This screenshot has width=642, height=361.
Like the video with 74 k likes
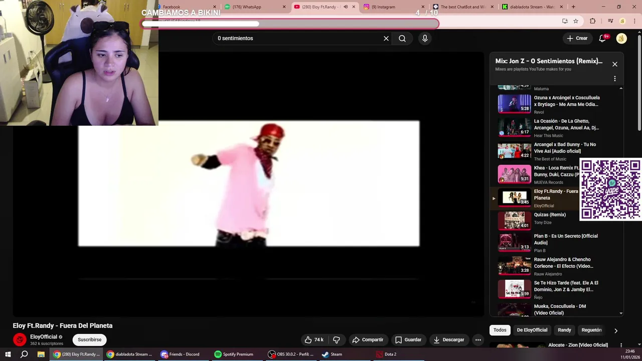tap(314, 339)
